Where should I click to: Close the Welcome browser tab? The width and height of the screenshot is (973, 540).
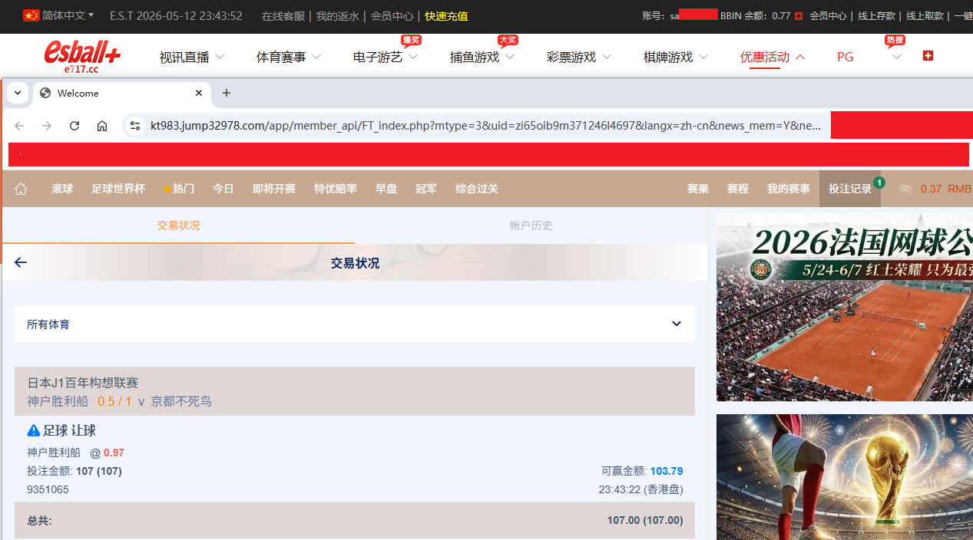tap(199, 93)
